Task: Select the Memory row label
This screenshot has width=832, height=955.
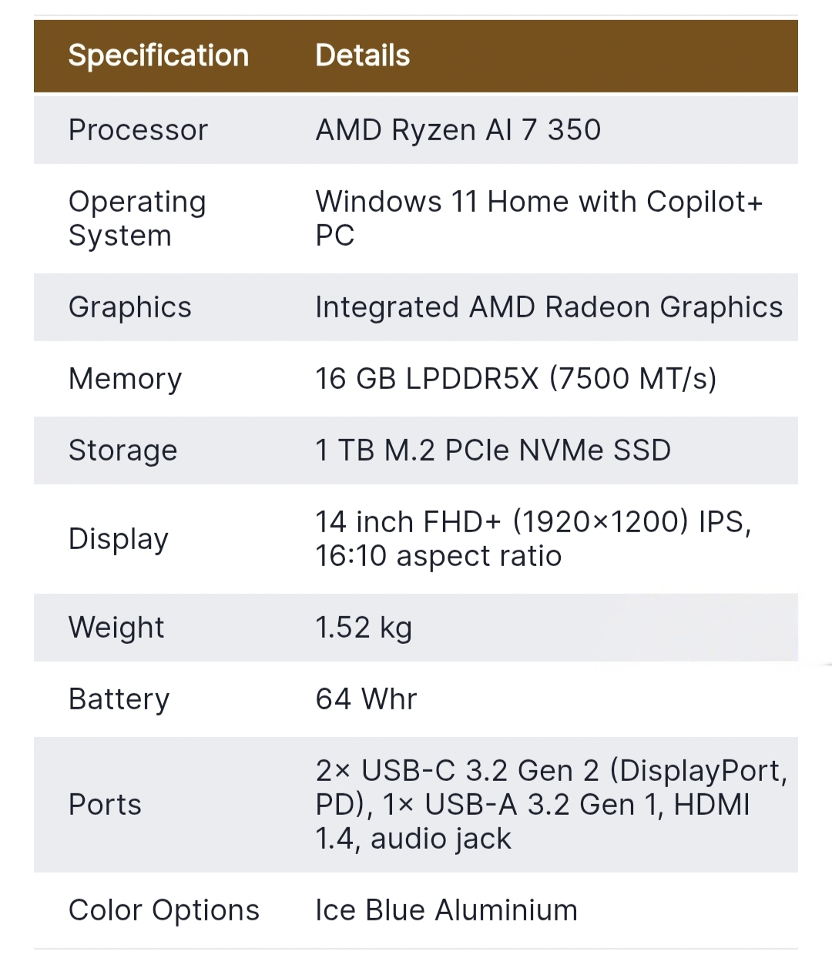Action: [125, 379]
